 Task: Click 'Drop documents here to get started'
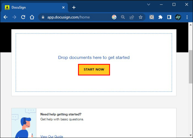pyautogui.click(x=94, y=58)
